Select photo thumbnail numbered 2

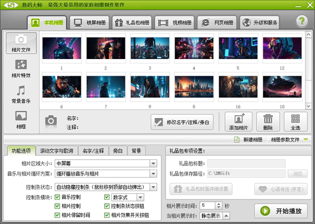[x=106, y=49]
